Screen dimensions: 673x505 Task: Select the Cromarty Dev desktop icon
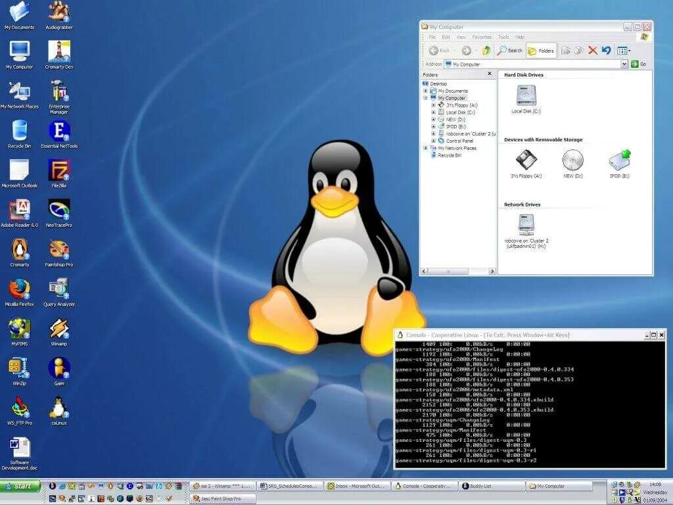(59, 55)
